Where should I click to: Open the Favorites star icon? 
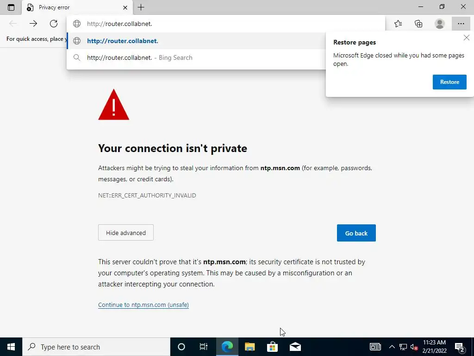click(398, 24)
